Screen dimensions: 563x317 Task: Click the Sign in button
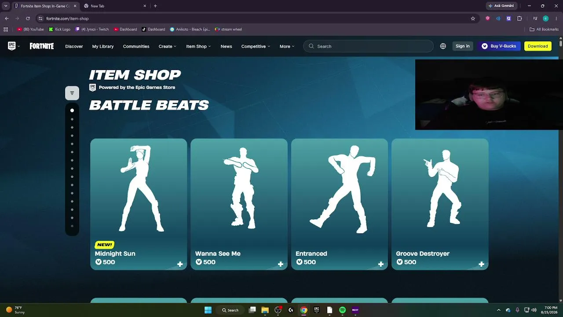462,46
